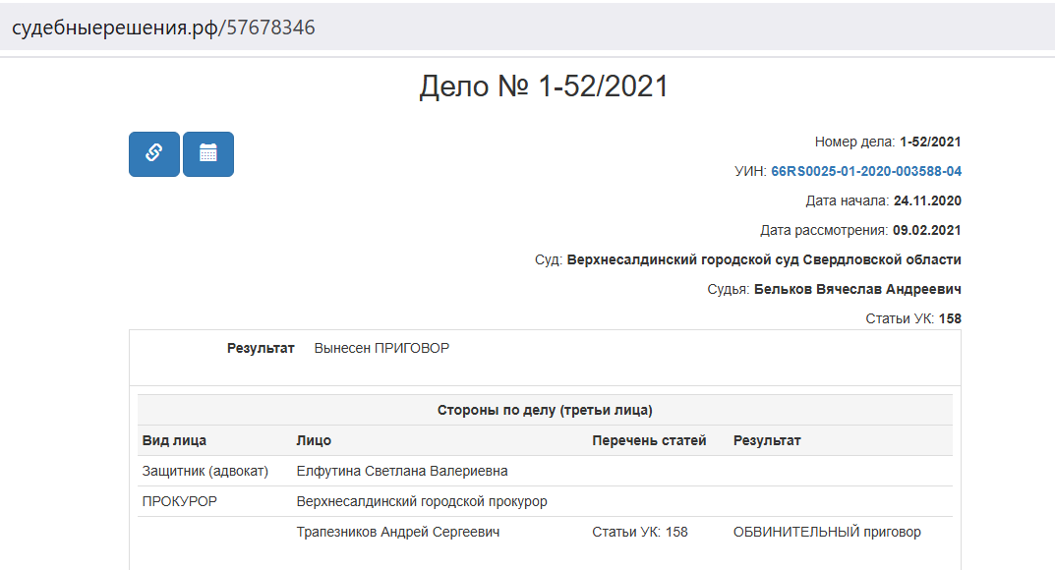Click the Статьи УК: 158 table cell
This screenshot has height=570, width=1055.
tap(640, 532)
